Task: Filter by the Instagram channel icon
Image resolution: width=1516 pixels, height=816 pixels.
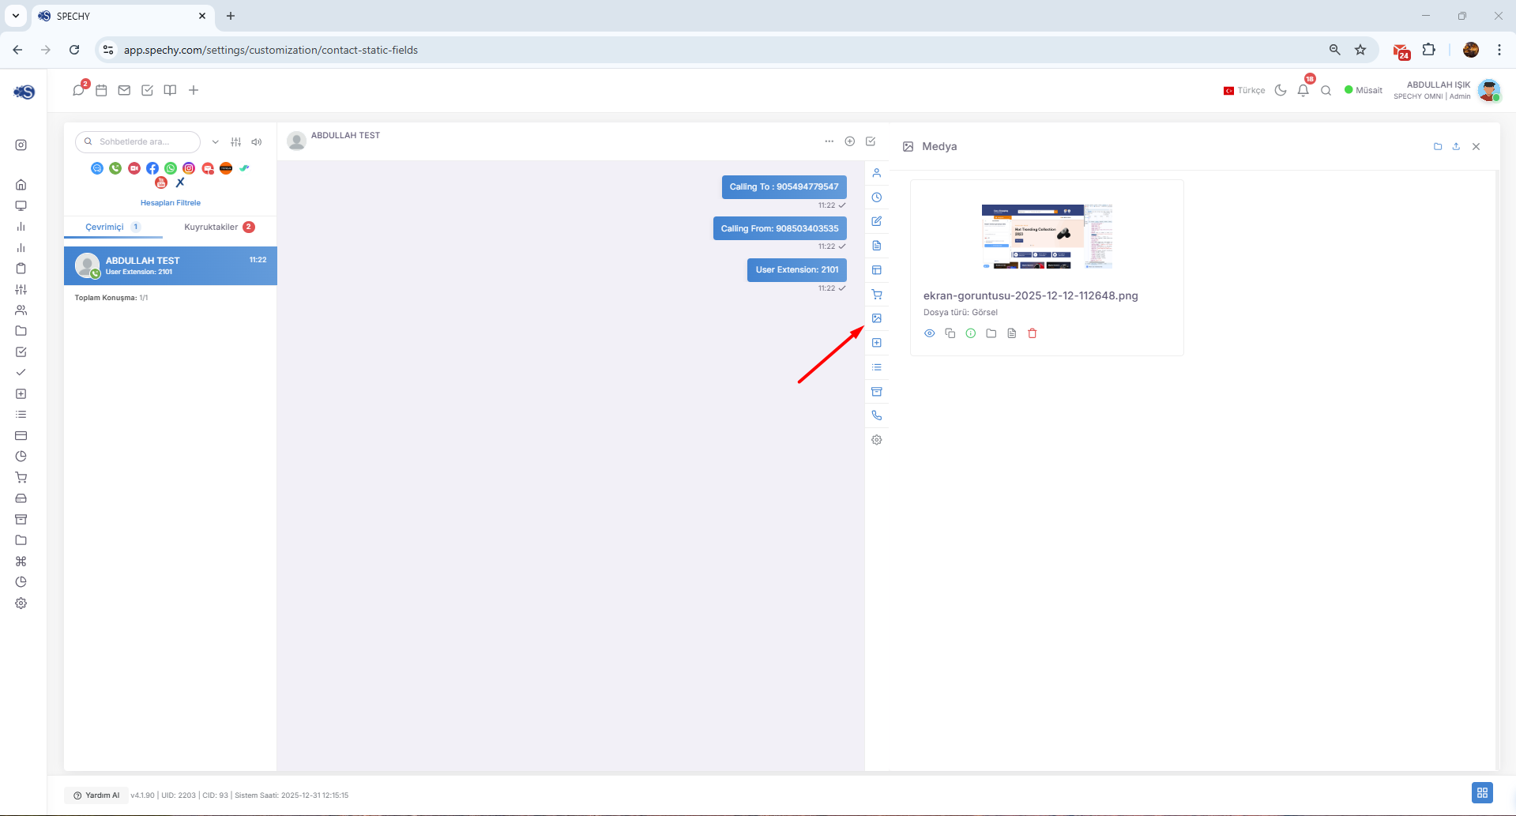Action: (189, 168)
